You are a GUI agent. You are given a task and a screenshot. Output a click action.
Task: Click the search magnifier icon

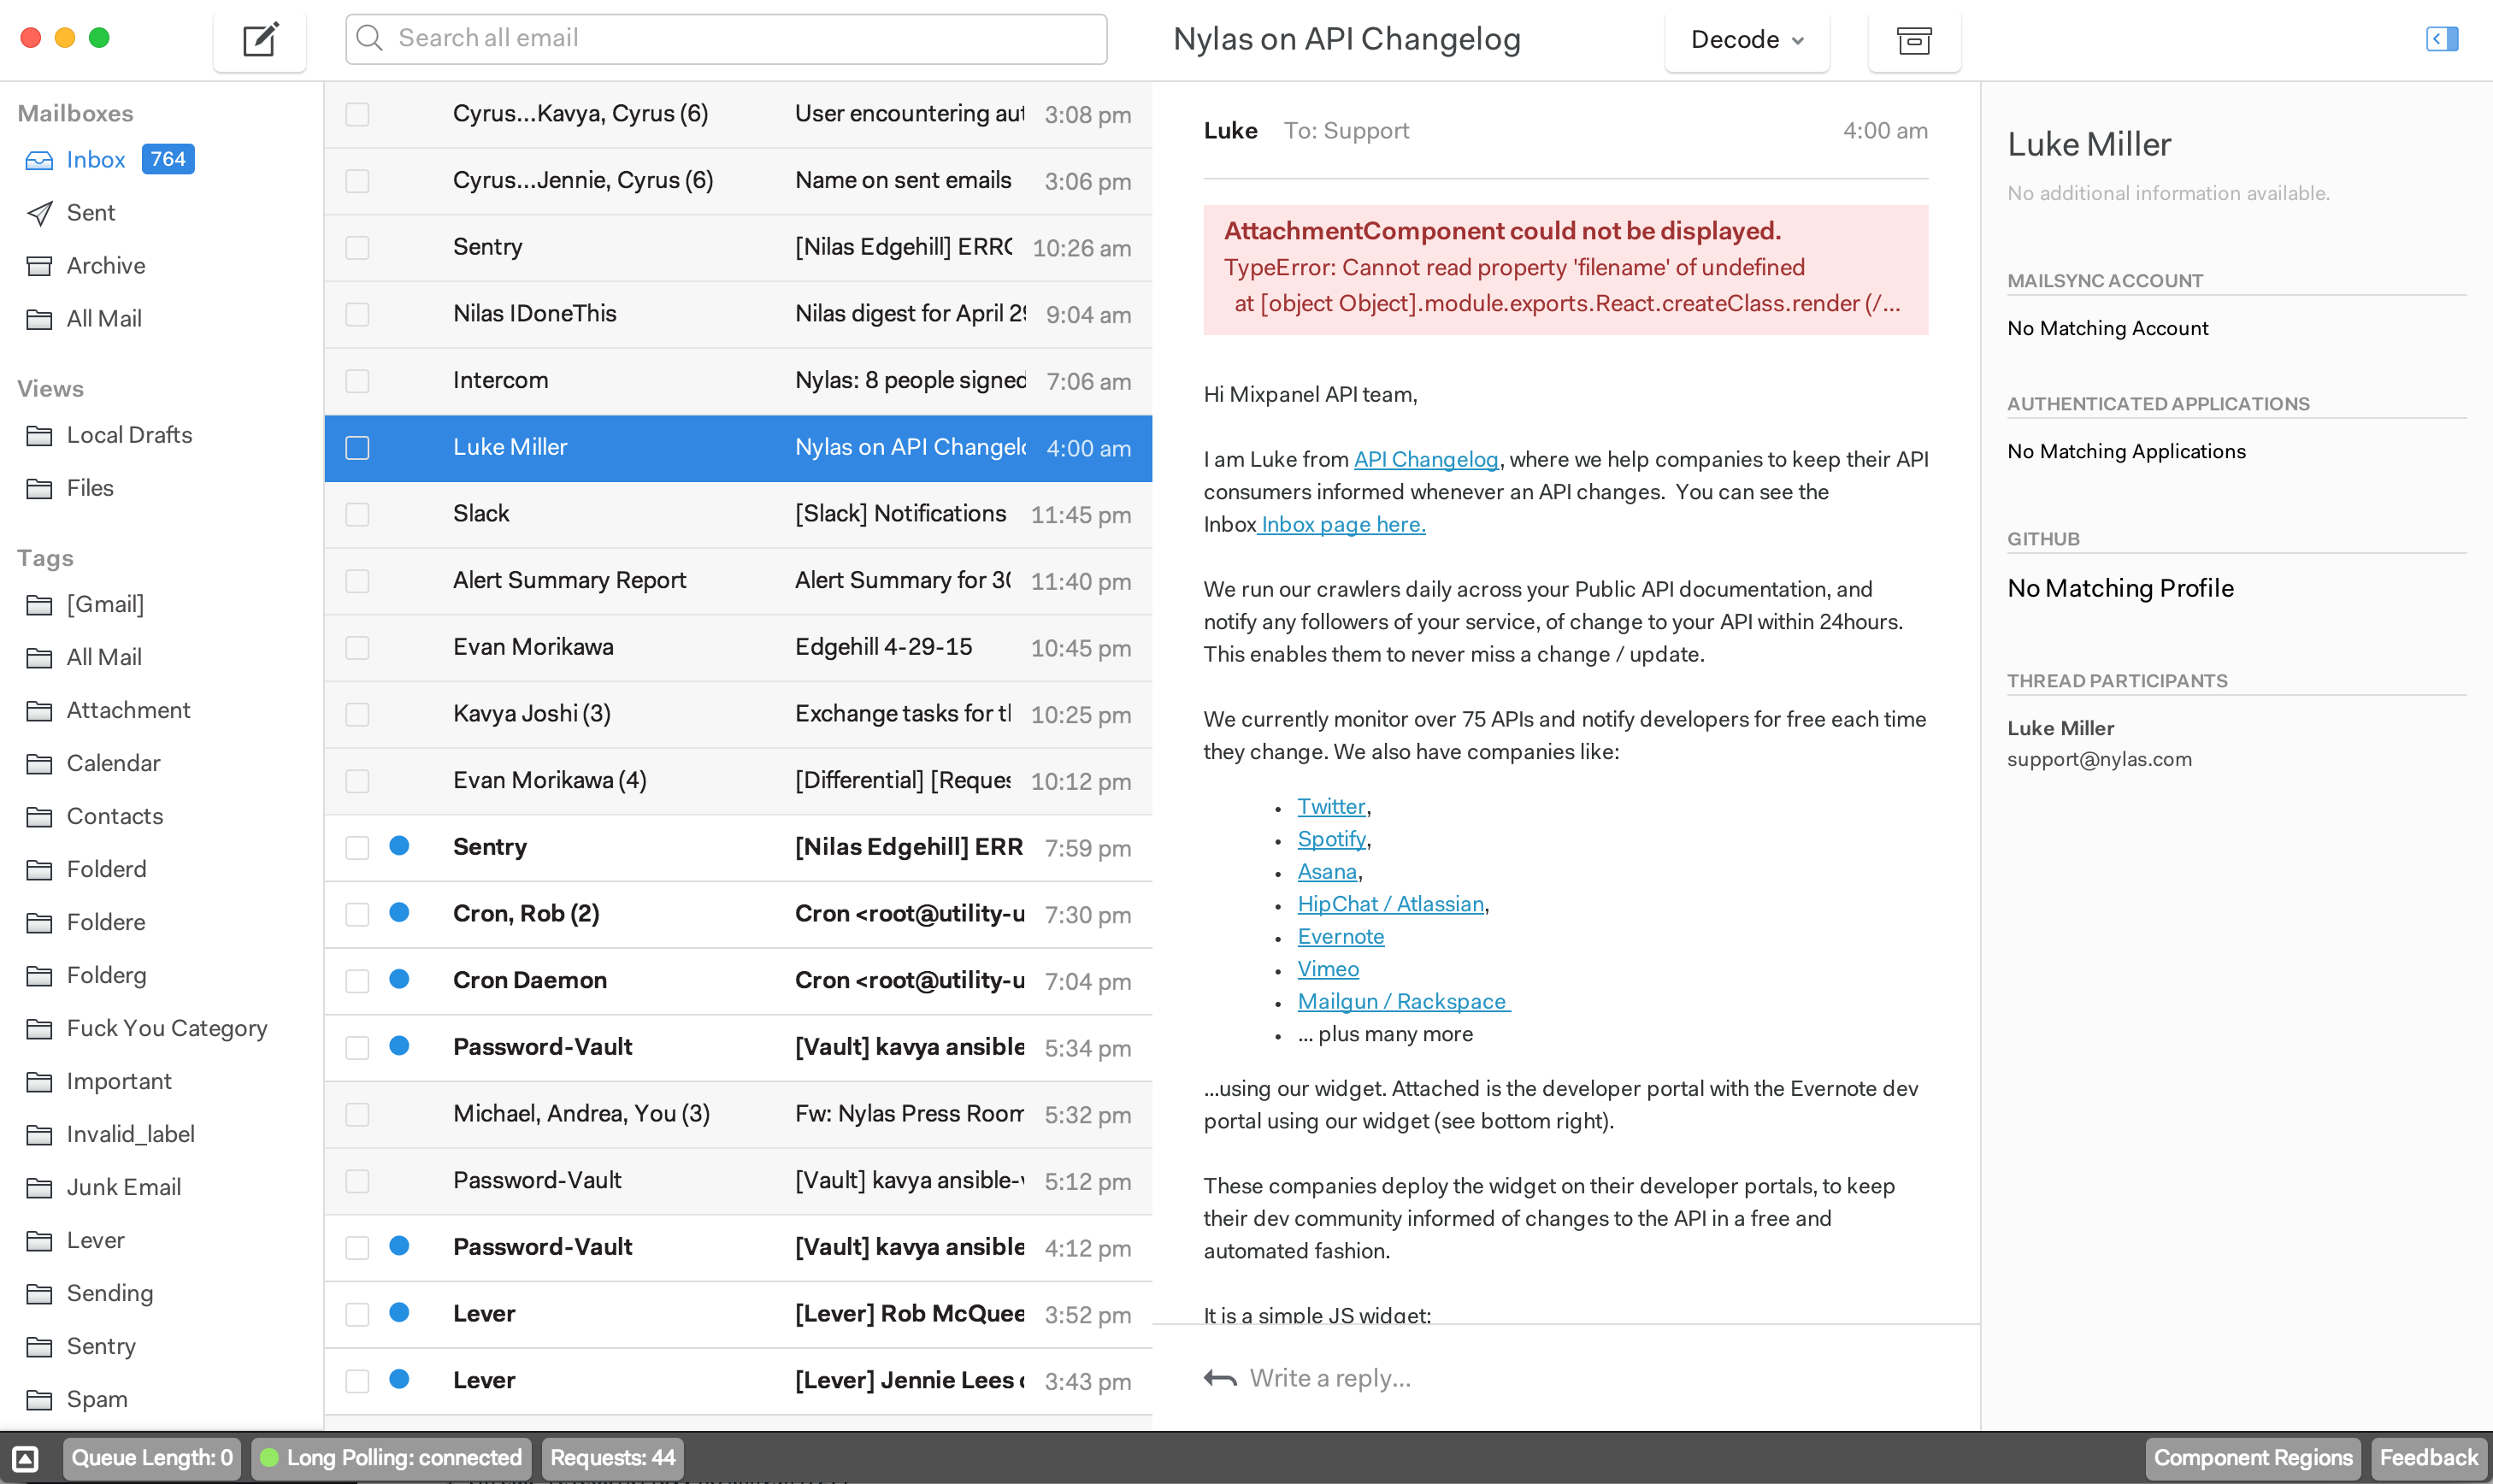pos(369,39)
